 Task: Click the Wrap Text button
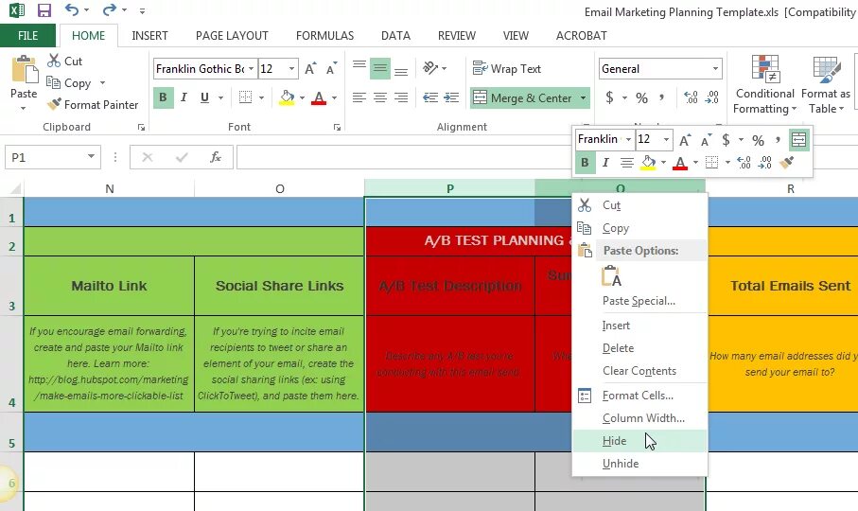[x=507, y=68]
